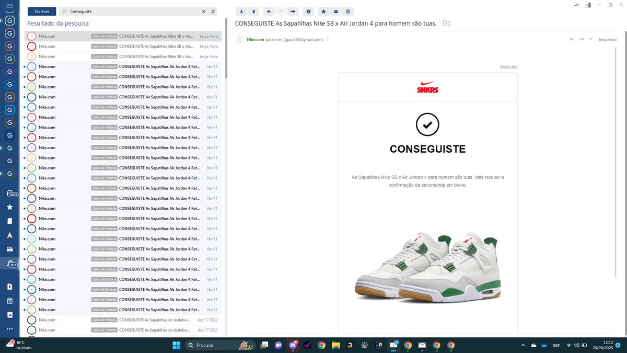The height and width of the screenshot is (353, 627).
Task: Open the clock showing 12:12 23/03/2023
Action: point(604,345)
